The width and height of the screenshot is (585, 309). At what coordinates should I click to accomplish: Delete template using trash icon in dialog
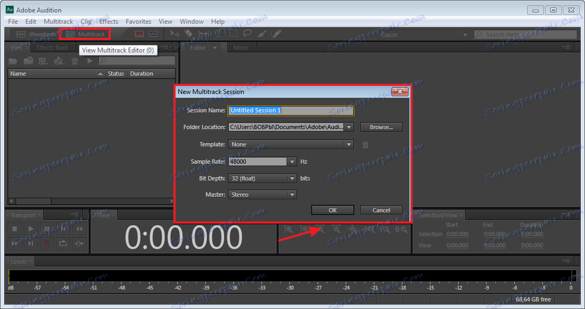365,145
